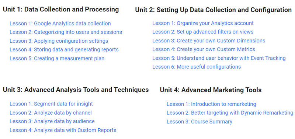
Task: Click Organize your Analytics account lesson
Action: coord(203,23)
